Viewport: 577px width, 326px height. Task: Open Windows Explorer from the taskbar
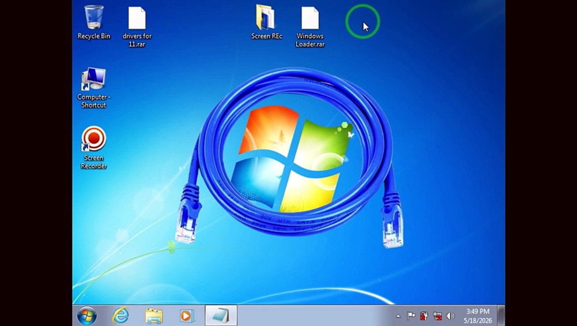pyautogui.click(x=154, y=316)
